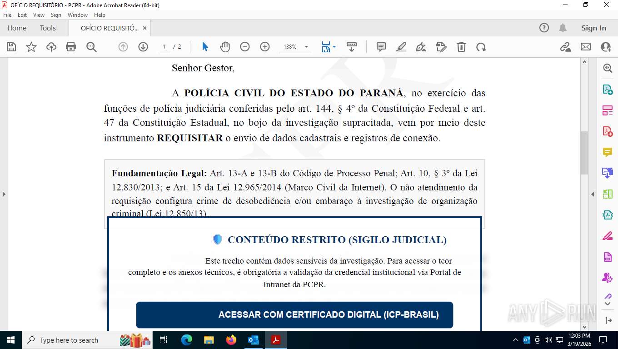This screenshot has width=618, height=349.
Task: Zoom in with the plus circle
Action: click(265, 47)
